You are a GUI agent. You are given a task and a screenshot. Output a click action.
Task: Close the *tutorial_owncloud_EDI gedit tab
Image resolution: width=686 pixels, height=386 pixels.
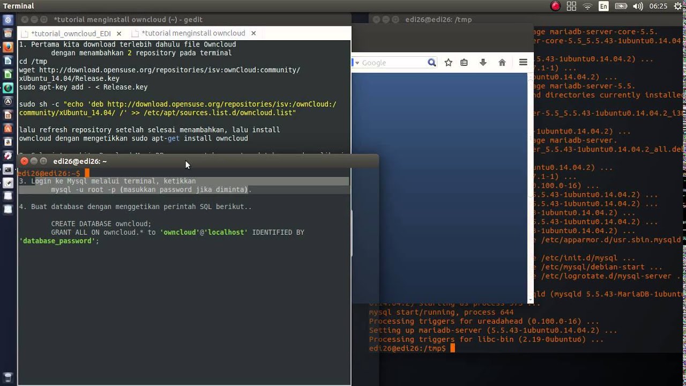click(x=119, y=33)
